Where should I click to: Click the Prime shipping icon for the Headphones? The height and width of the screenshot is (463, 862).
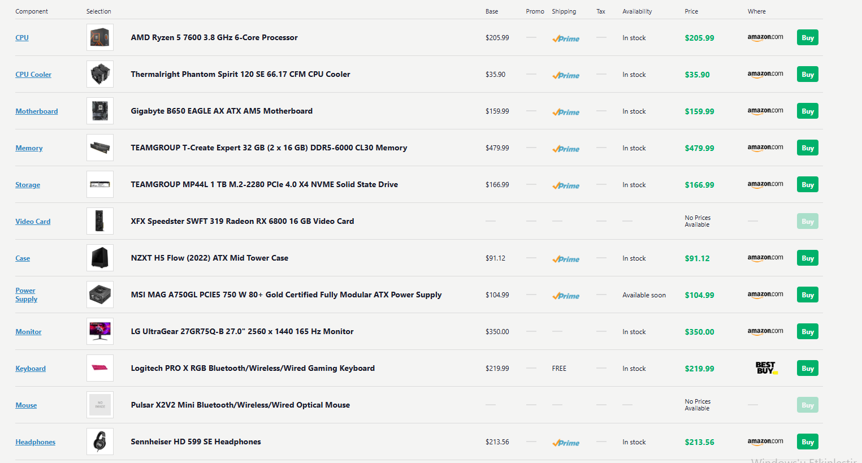[x=566, y=443]
